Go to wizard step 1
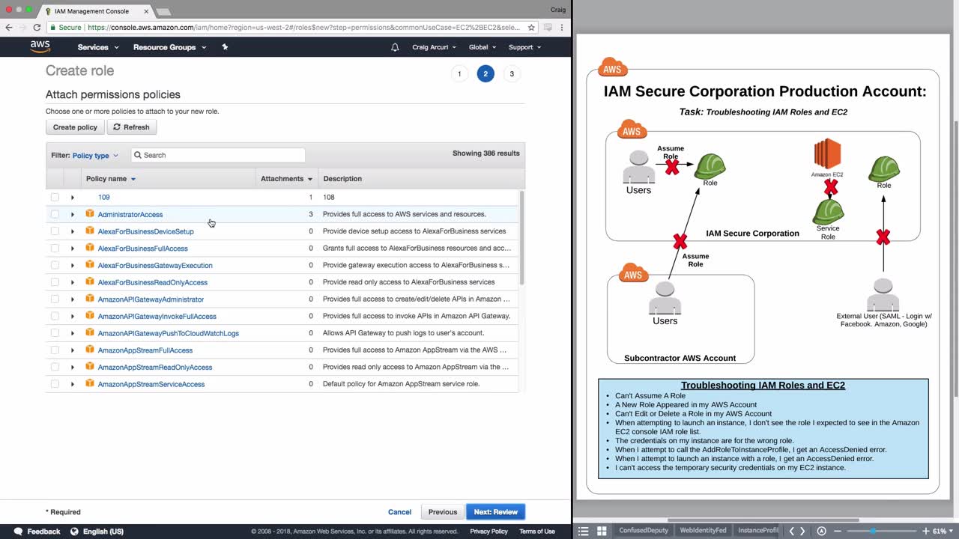Image resolution: width=959 pixels, height=539 pixels. (x=459, y=73)
